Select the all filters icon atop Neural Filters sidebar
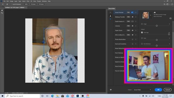Screen dimensions: 174x98 click(x=110, y=12)
